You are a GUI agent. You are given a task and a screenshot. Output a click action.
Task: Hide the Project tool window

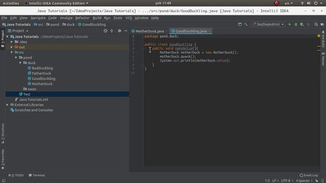tap(126, 30)
